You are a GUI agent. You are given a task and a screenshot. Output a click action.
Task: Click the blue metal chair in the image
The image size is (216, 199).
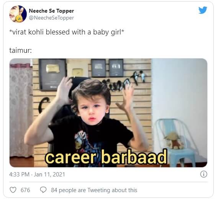click(176, 142)
